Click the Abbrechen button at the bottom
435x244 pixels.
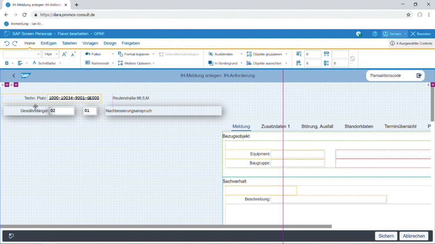(x=413, y=236)
